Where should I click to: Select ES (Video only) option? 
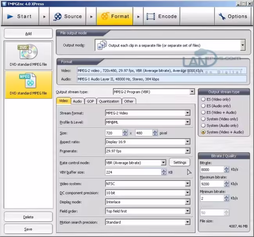click(x=203, y=99)
